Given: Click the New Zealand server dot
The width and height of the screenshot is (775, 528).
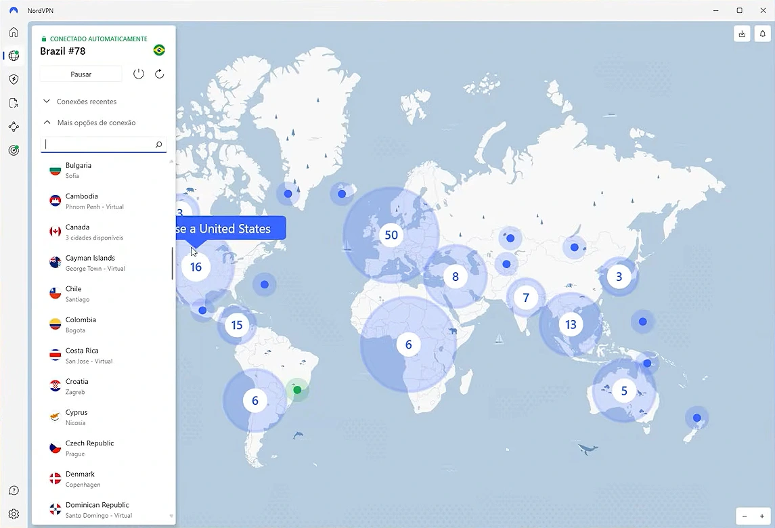Looking at the screenshot, I should point(697,418).
